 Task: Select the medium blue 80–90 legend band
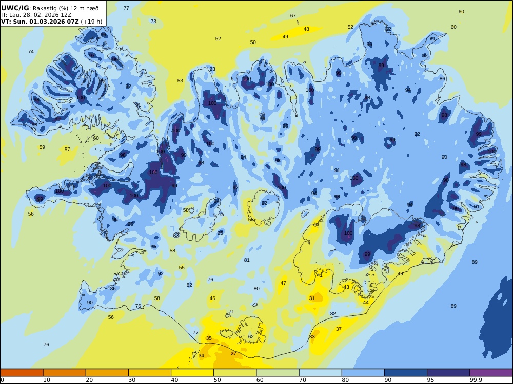(x=363, y=373)
